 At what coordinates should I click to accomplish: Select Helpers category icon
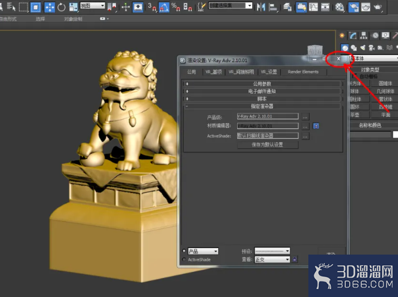380,48
